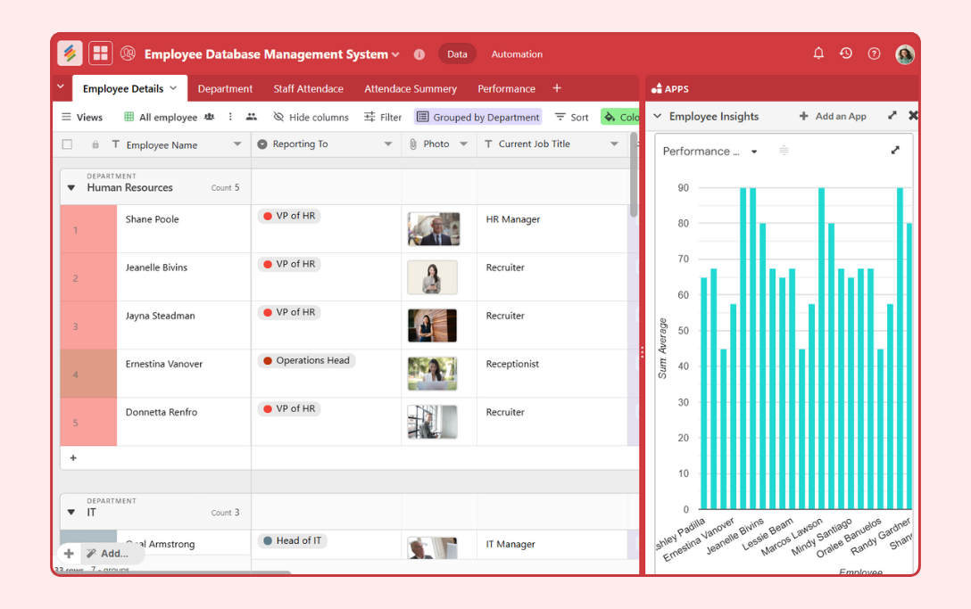Toggle the Grouped by Department setting

[477, 117]
